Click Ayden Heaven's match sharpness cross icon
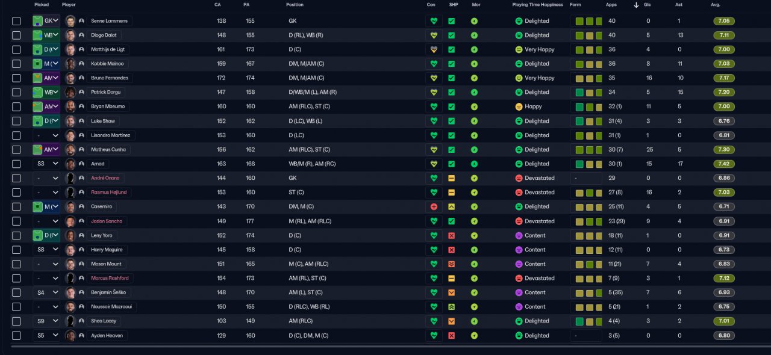The image size is (771, 355). [451, 336]
